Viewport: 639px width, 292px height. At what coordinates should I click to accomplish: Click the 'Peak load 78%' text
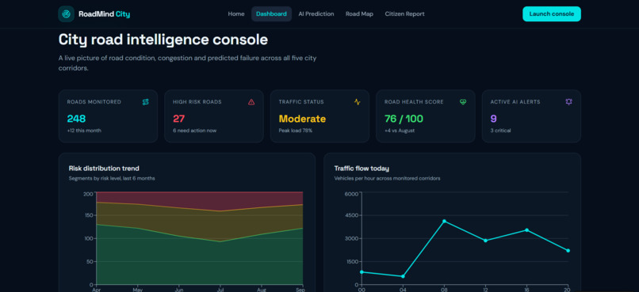(x=296, y=131)
